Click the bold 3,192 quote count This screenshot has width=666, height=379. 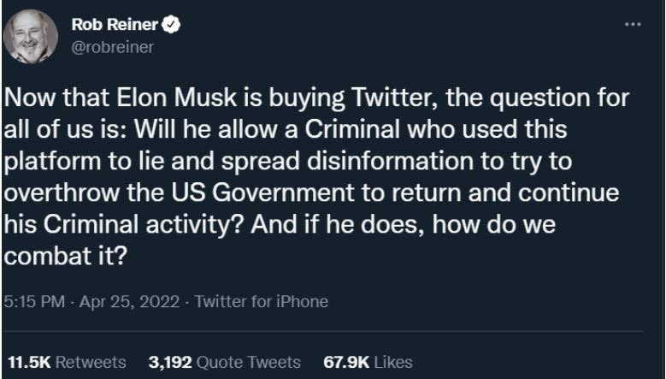[170, 362]
